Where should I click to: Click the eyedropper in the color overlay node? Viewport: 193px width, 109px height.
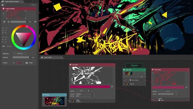point(186,88)
